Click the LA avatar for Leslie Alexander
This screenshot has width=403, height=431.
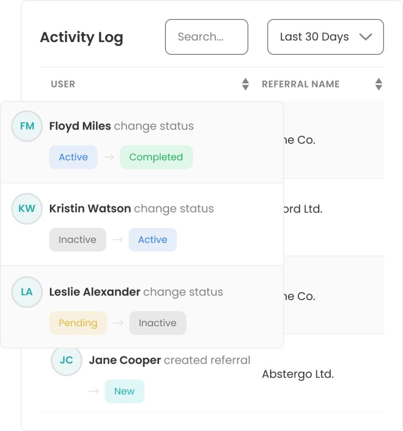point(27,292)
